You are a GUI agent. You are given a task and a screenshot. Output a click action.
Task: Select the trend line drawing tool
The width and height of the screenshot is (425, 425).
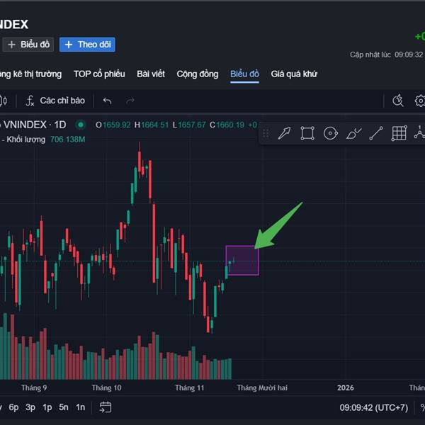[x=376, y=133]
